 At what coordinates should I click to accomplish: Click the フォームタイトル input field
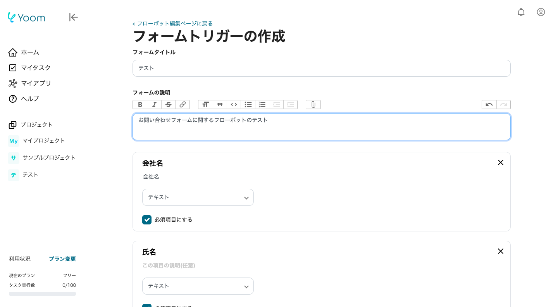coord(321,68)
